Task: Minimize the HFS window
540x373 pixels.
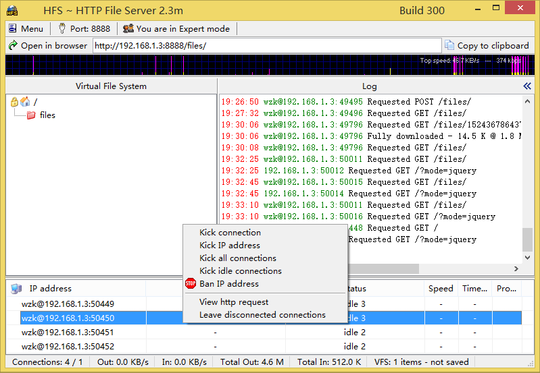Action: 477,9
